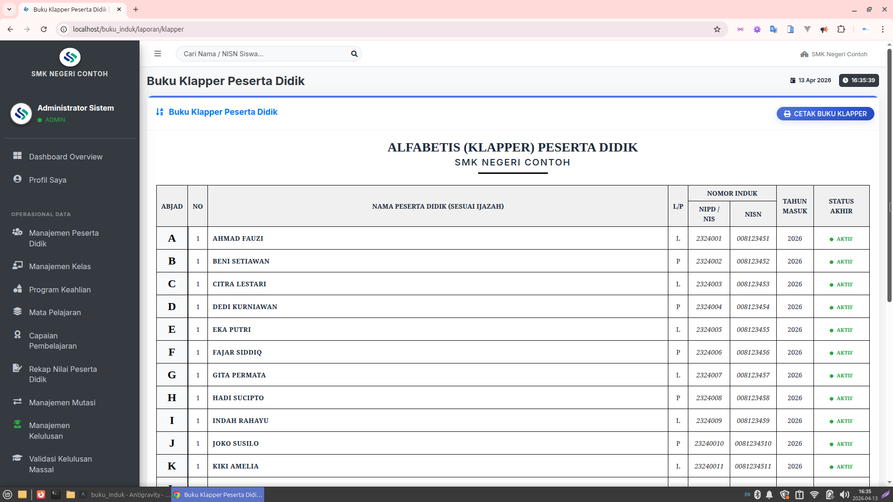Open the browser extensions puzzle icon

(841, 29)
